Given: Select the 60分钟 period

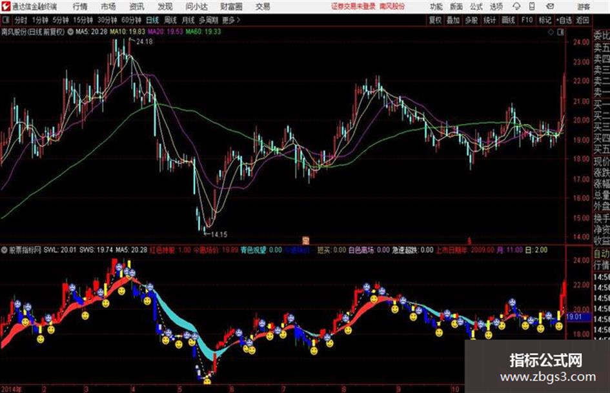Looking at the screenshot, I should click(x=131, y=20).
